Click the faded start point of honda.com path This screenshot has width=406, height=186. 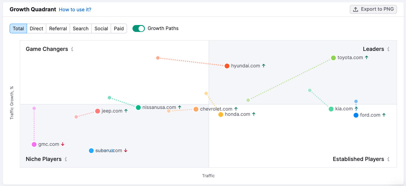coord(206,94)
